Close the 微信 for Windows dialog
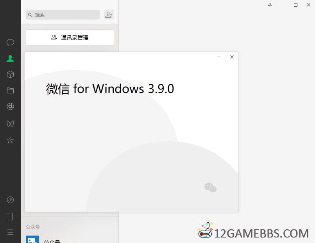315x243 pixels. click(232, 57)
